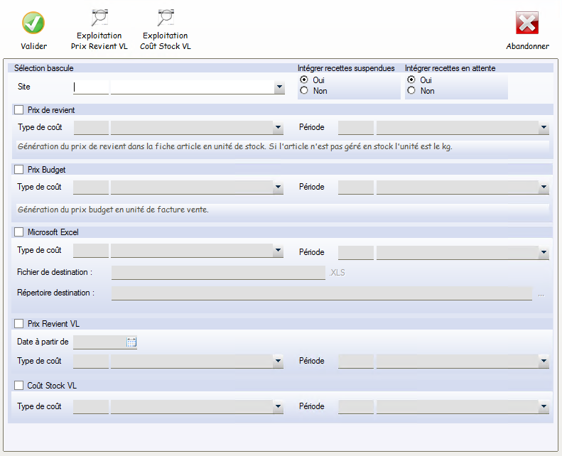
Task: Select Non for Intégrer recettes en attente
Action: point(411,91)
